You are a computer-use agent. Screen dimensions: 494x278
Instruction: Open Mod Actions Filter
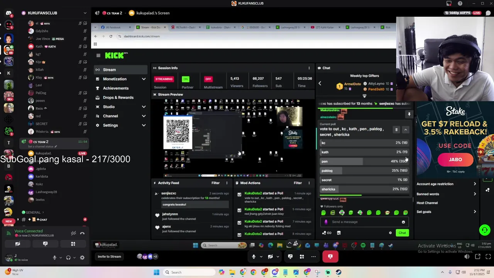tap(298, 183)
